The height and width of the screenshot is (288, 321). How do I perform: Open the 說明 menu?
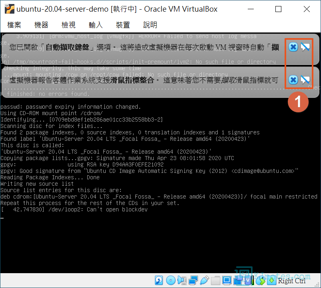point(150,25)
